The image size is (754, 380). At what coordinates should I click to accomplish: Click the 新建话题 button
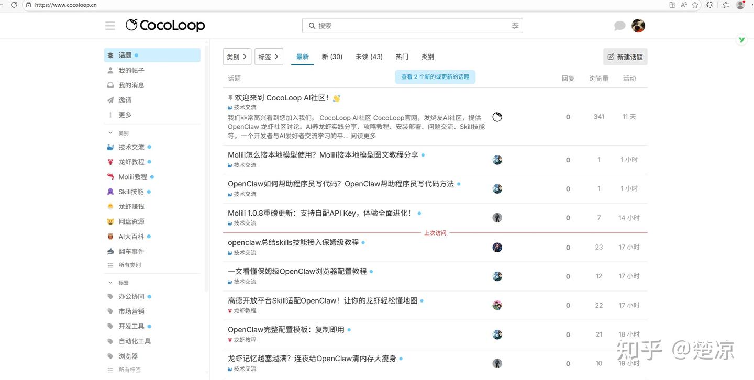[625, 57]
